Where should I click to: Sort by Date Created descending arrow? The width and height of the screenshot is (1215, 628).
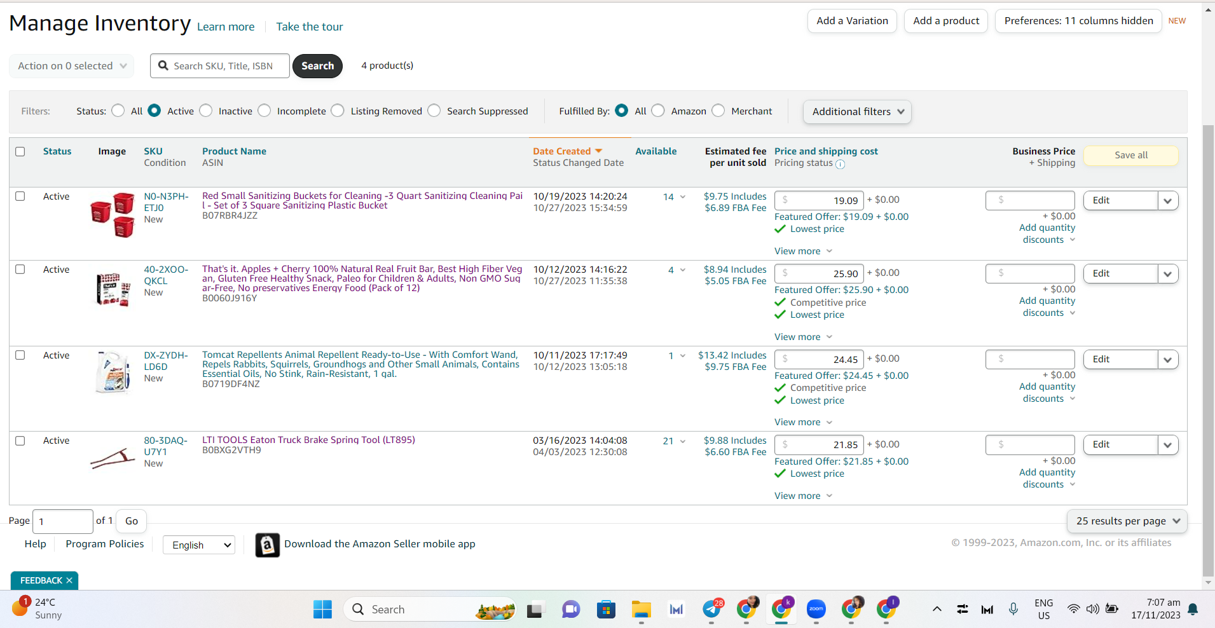coord(598,151)
